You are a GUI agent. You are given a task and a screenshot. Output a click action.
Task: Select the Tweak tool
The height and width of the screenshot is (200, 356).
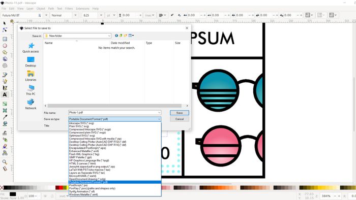coord(5,133)
